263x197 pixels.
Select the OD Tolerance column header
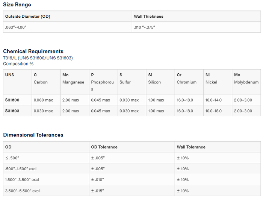104,147
